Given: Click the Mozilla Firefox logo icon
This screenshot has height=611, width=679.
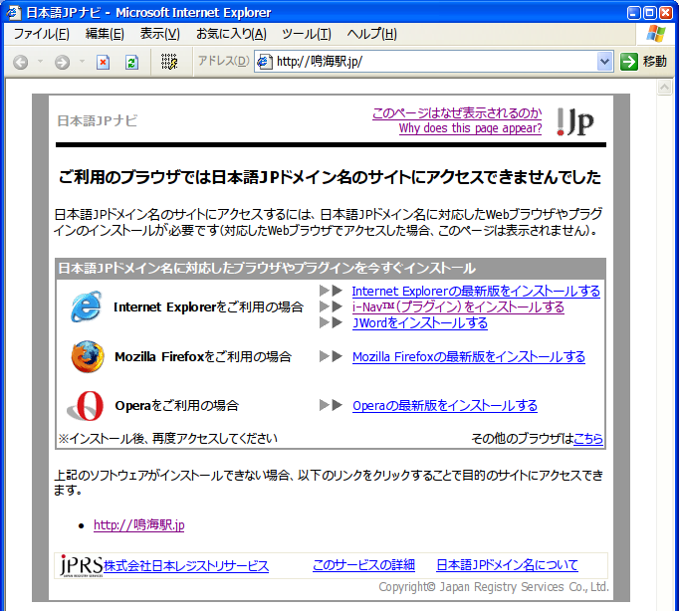Looking at the screenshot, I should pos(88,356).
